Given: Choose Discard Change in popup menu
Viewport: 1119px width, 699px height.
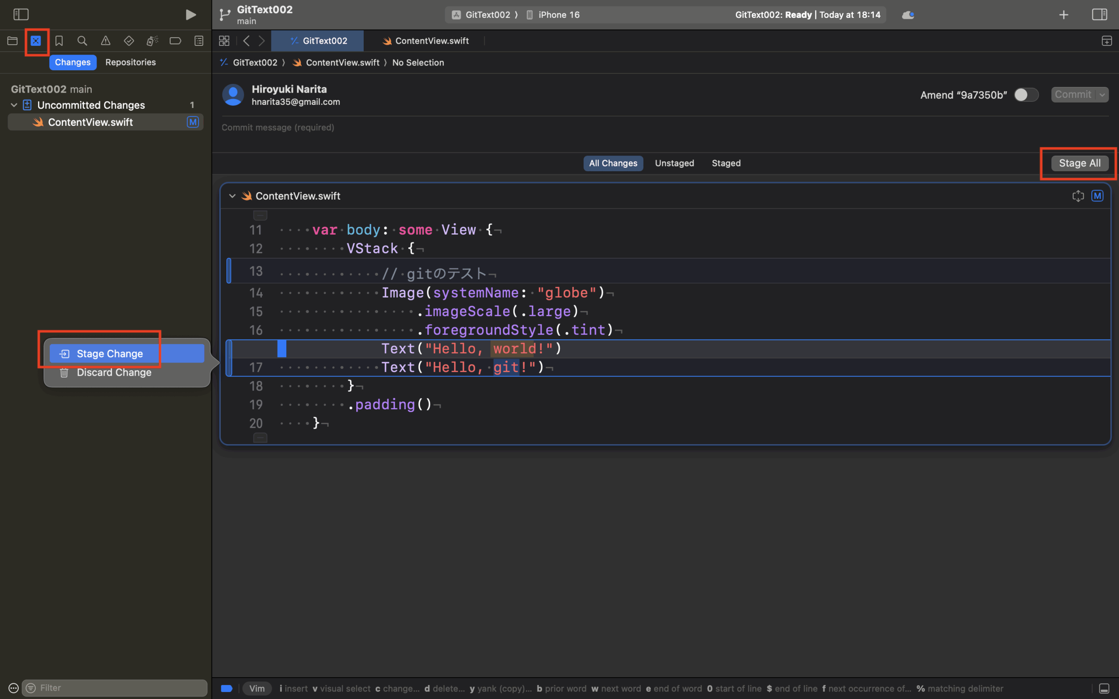Looking at the screenshot, I should 127,372.
